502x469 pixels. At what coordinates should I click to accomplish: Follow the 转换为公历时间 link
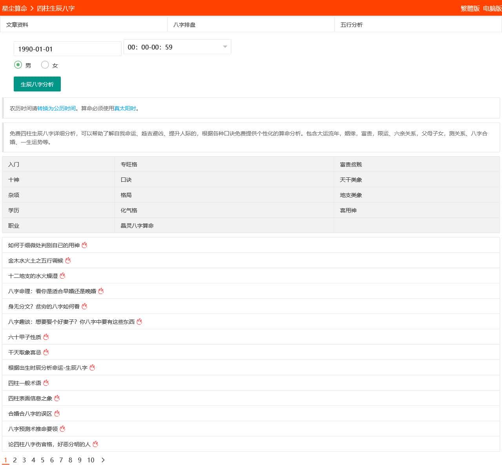(x=56, y=108)
